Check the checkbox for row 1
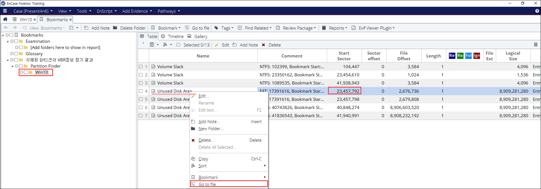541x189 pixels. point(141,67)
